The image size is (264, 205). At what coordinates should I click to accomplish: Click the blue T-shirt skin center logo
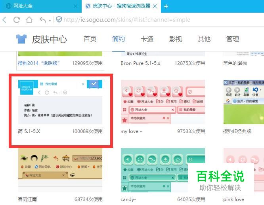(21, 39)
